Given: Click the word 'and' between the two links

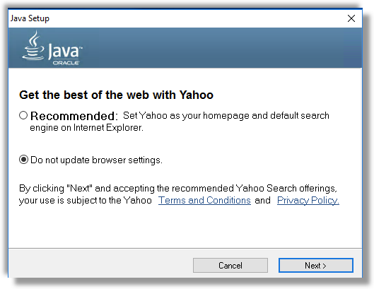Looking at the screenshot, I should click(x=262, y=200).
